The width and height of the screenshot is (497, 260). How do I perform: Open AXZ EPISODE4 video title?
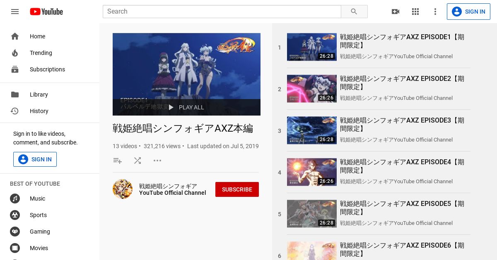click(x=402, y=166)
